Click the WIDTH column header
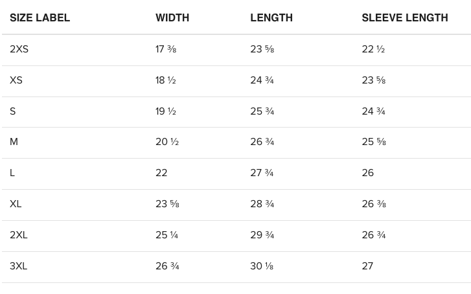 [x=172, y=17]
